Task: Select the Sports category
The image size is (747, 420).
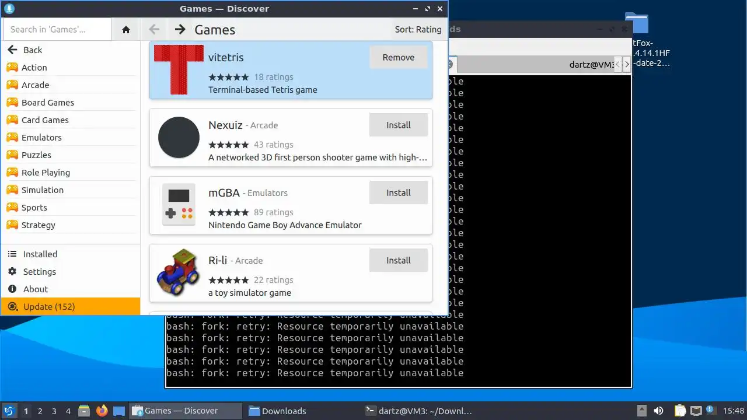Action: pyautogui.click(x=71, y=207)
